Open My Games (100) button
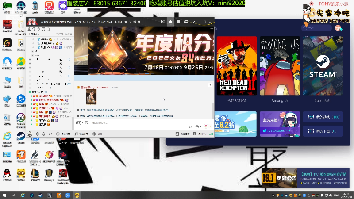The height and width of the screenshot is (199, 354). (323, 117)
